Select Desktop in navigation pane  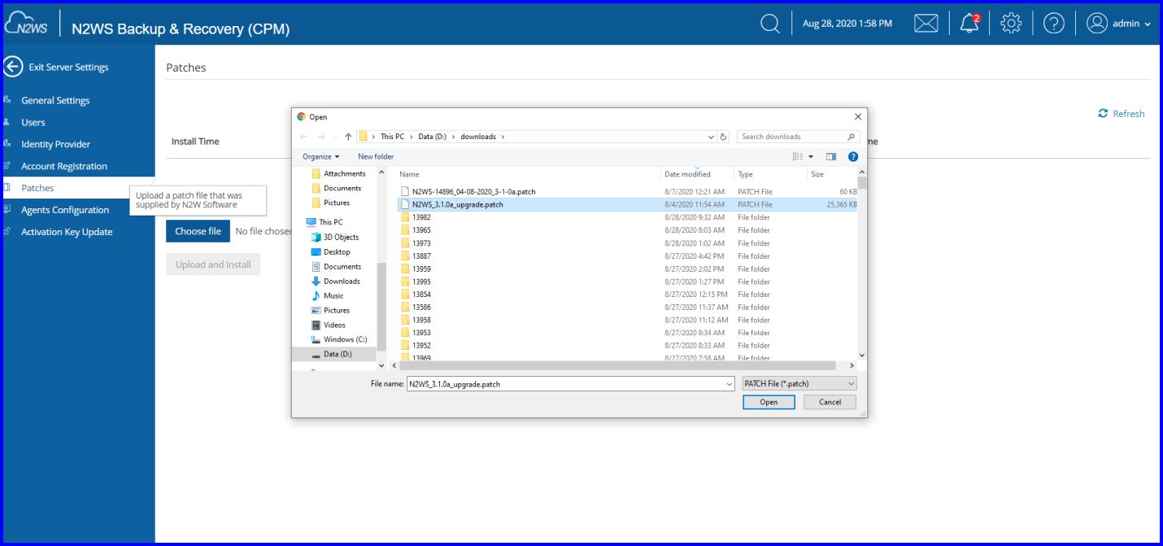[x=335, y=251]
